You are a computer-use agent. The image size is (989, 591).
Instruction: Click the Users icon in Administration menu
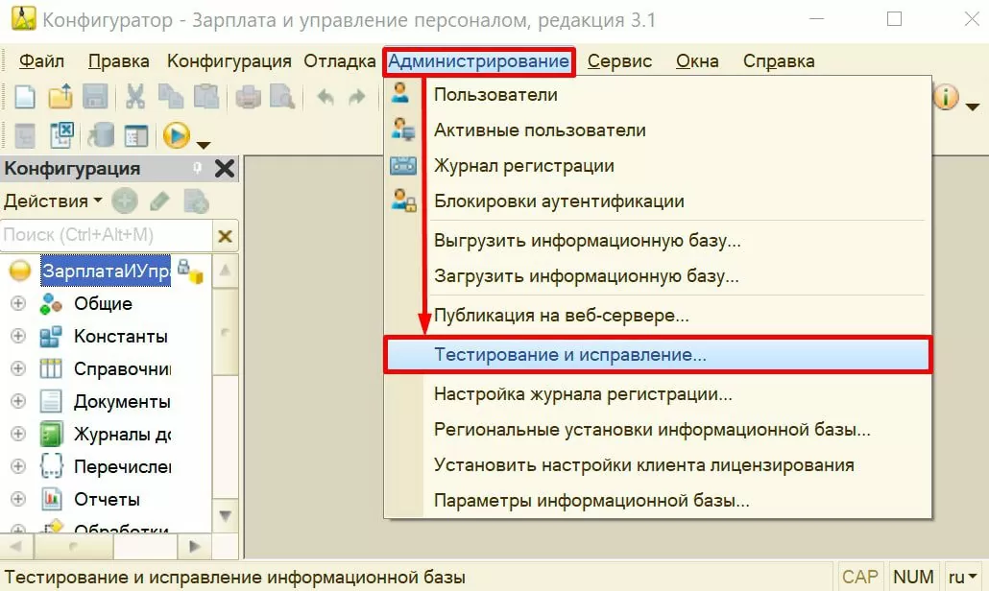click(402, 94)
